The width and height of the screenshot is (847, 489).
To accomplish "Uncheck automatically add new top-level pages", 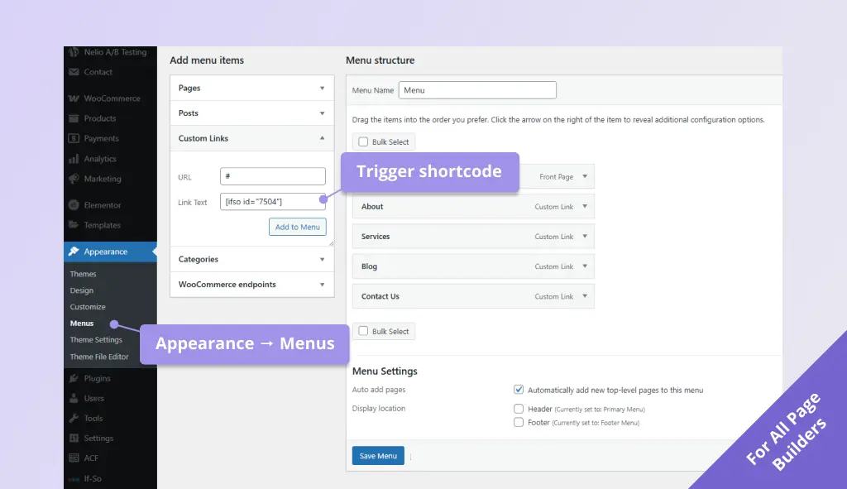I will point(519,390).
